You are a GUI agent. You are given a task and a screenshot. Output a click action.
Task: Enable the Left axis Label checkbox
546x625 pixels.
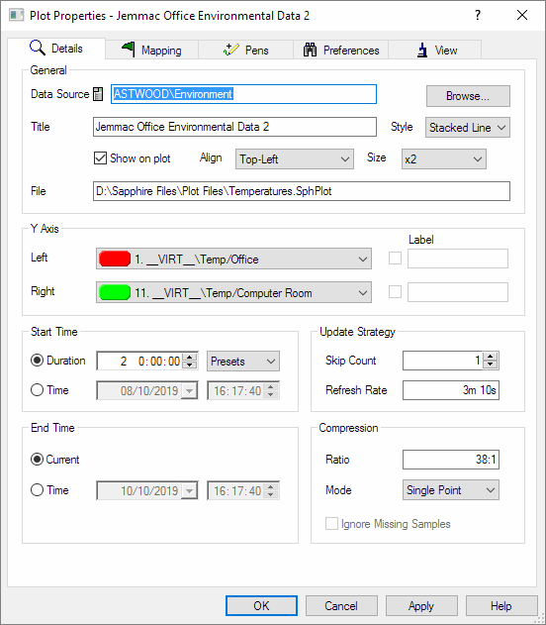click(x=395, y=259)
